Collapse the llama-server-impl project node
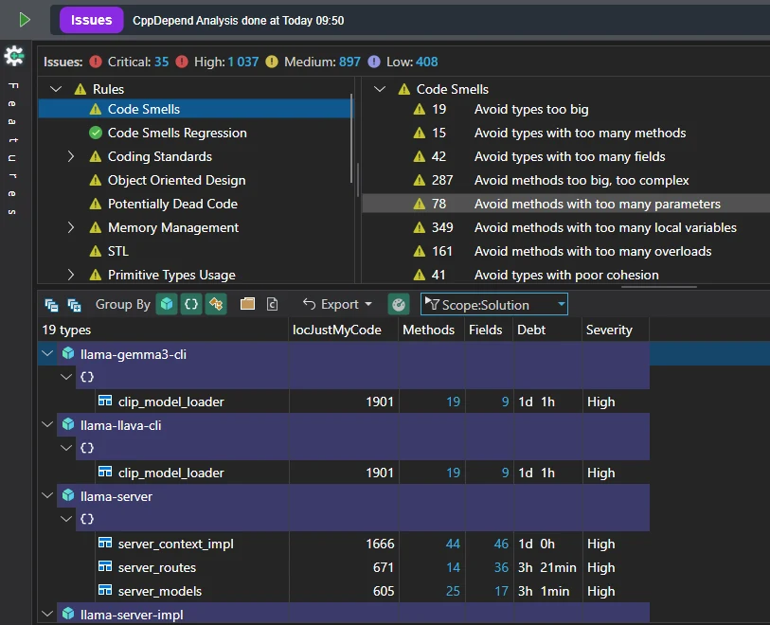770x625 pixels. [47, 614]
